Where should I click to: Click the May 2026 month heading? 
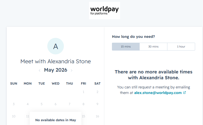55,70
